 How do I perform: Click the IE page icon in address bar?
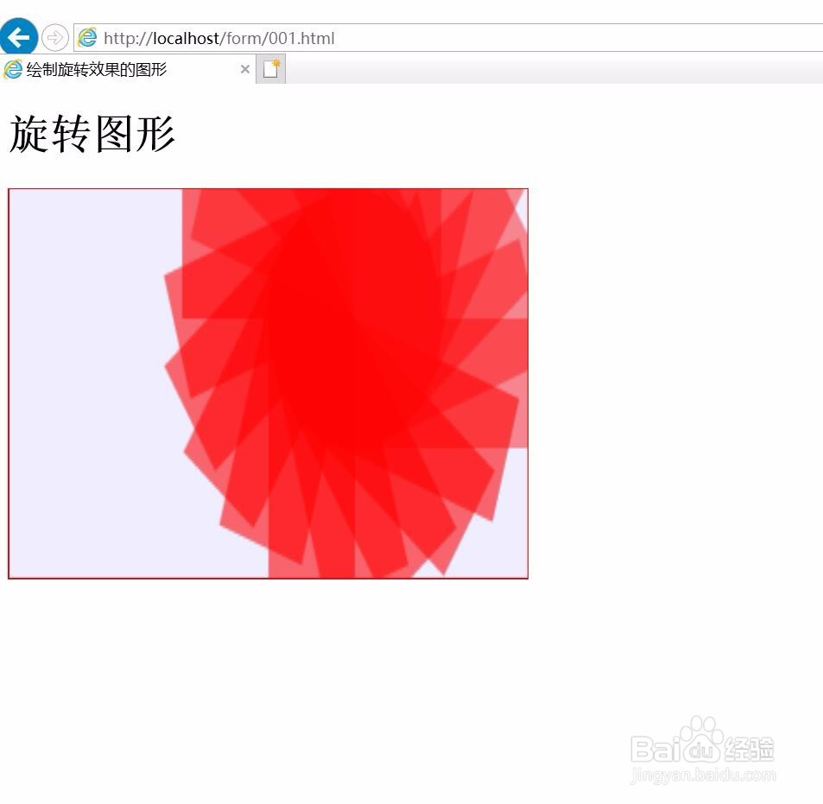(87, 38)
